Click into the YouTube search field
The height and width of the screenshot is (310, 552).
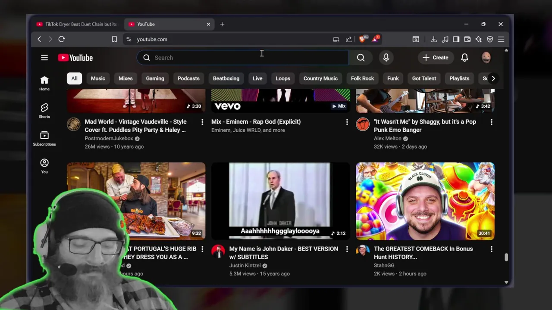click(243, 58)
